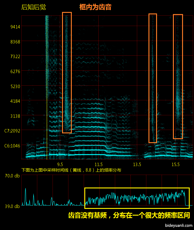Click the song title 后知后觉
Viewport: 194px width, 230px height.
[x=34, y=7]
